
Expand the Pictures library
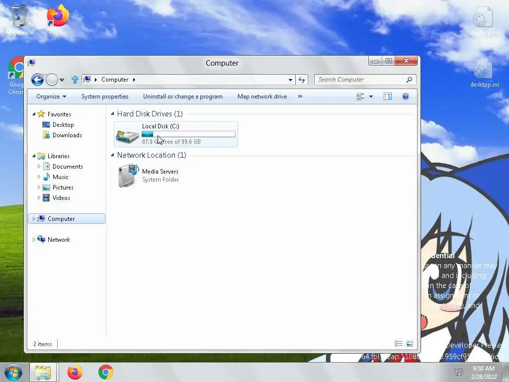click(x=39, y=188)
